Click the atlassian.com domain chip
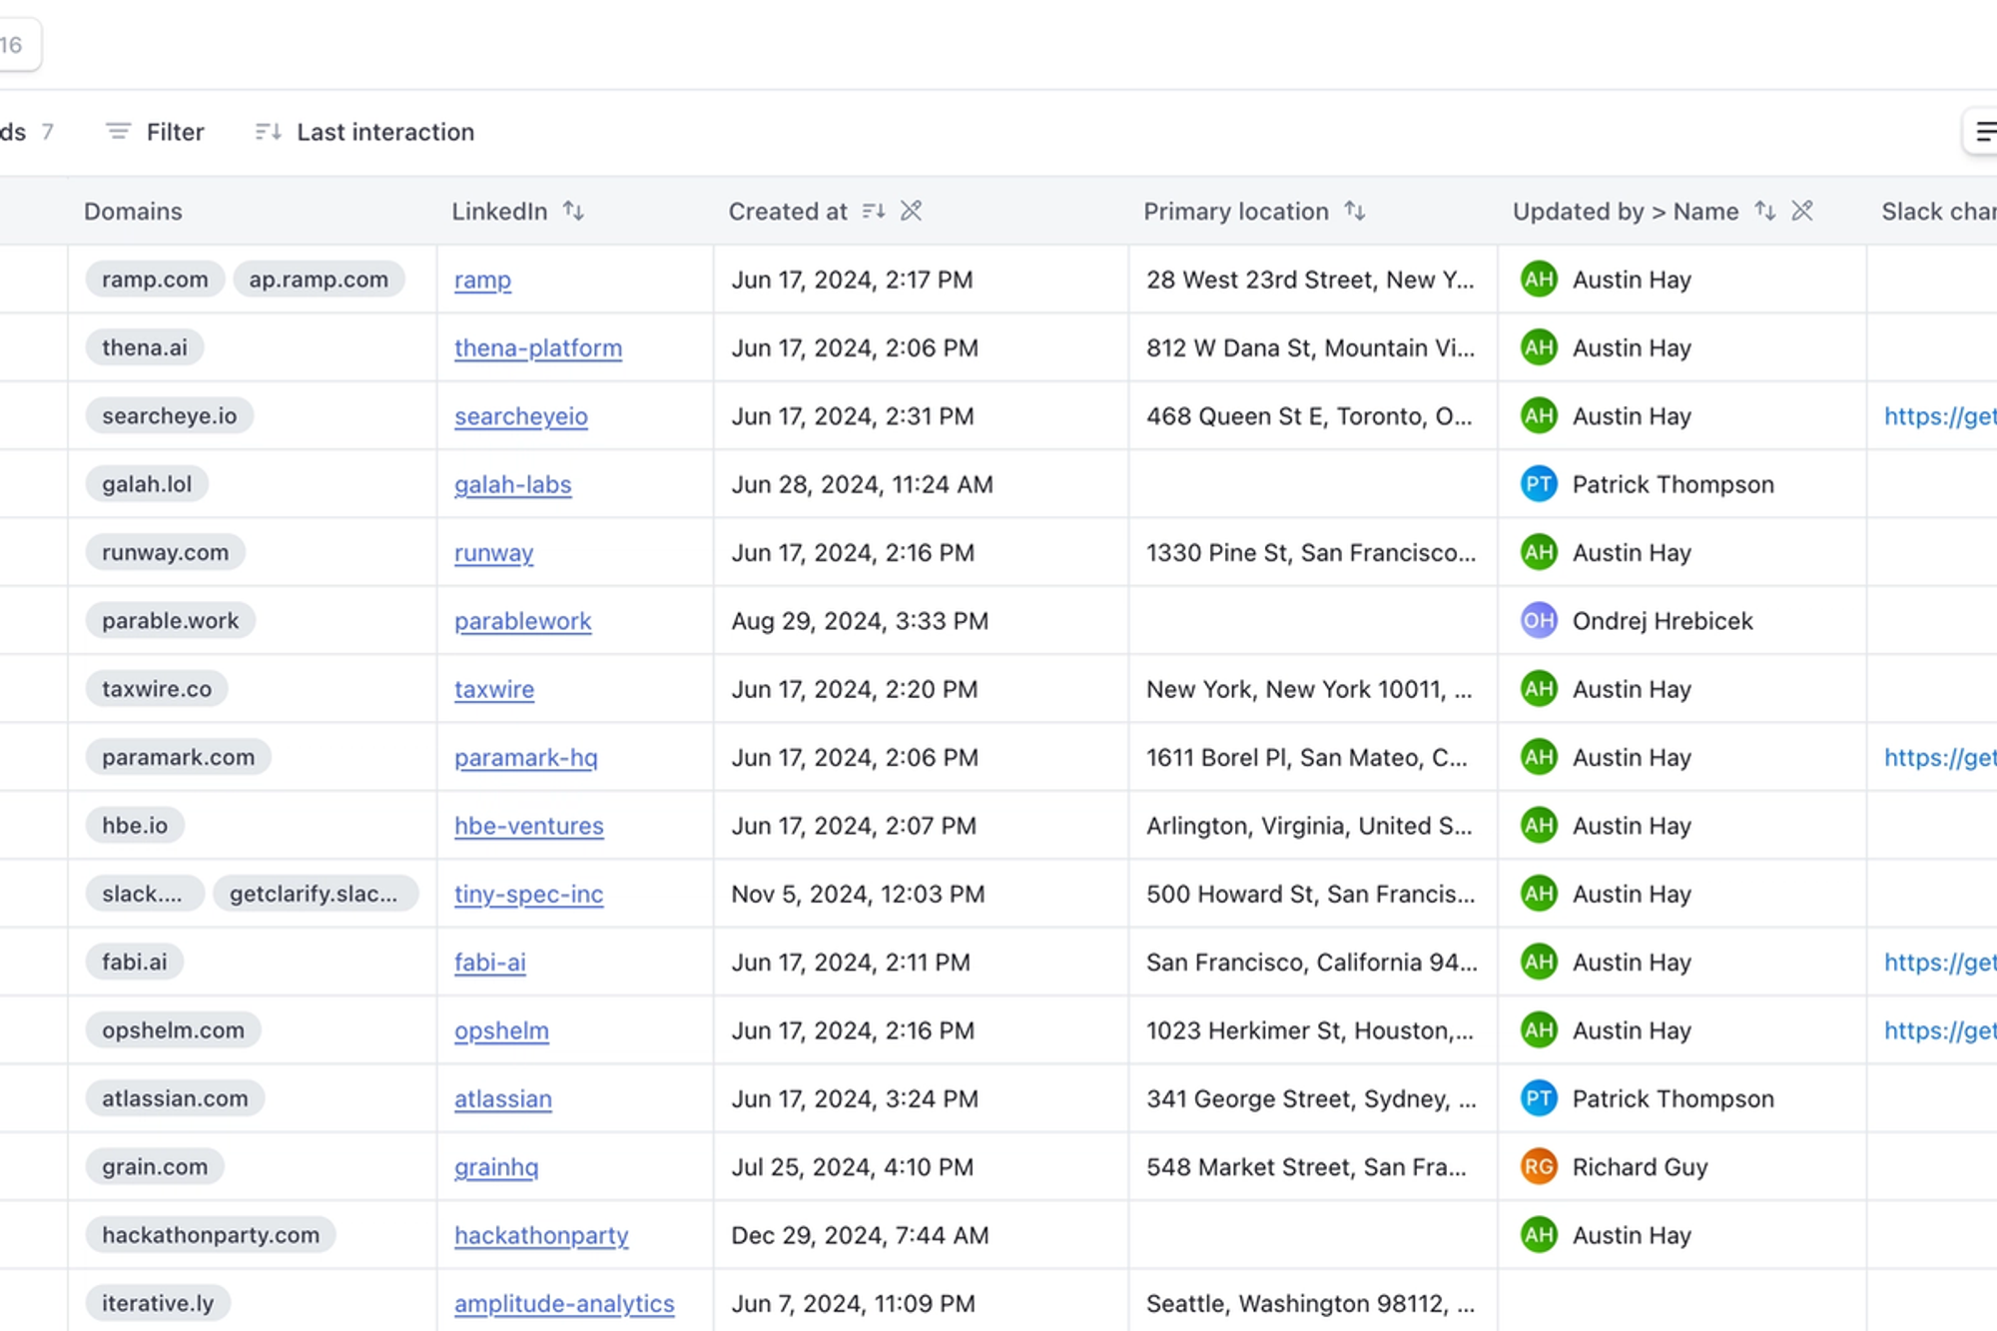The height and width of the screenshot is (1331, 1997). pos(175,1097)
